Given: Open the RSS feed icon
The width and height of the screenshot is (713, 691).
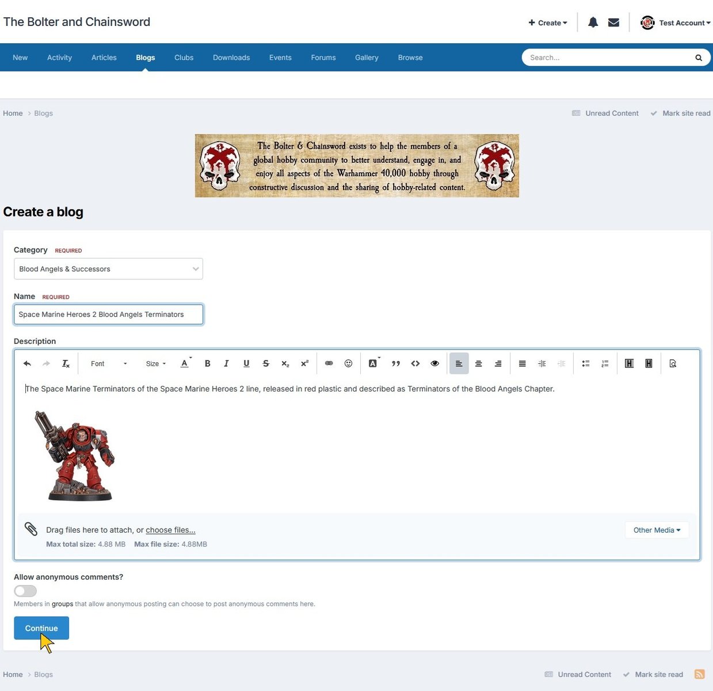Looking at the screenshot, I should point(699,674).
